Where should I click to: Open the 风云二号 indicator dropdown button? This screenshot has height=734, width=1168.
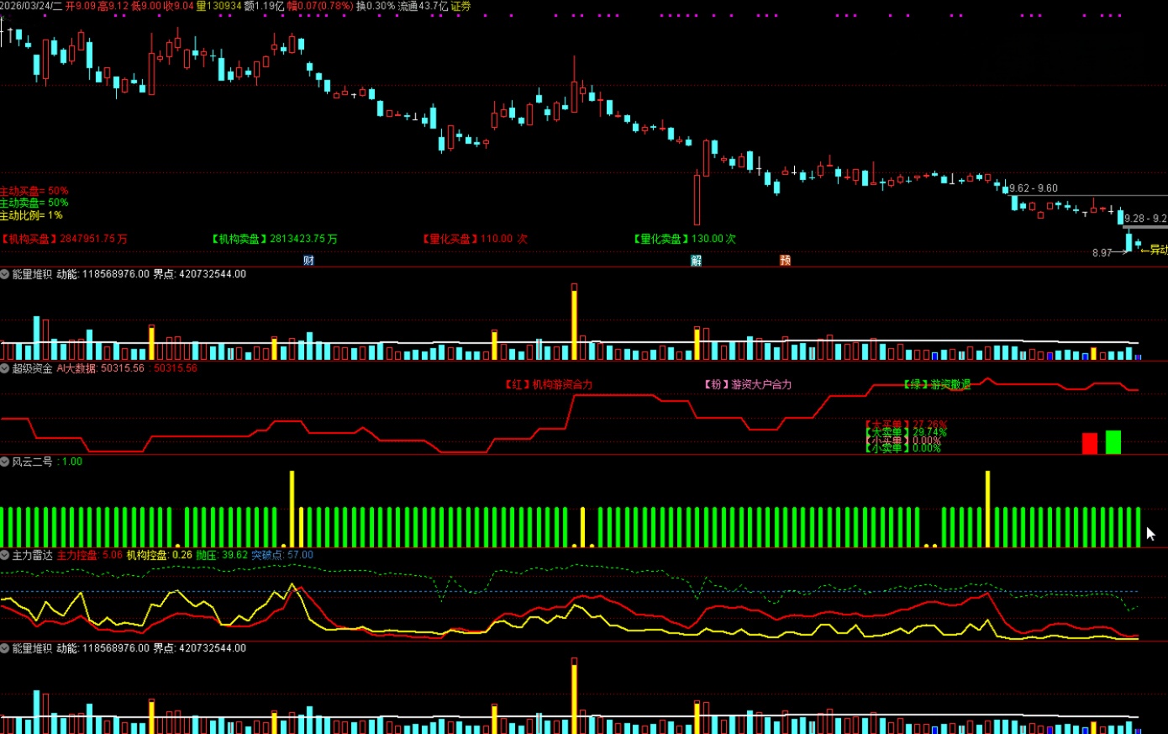coord(5,462)
